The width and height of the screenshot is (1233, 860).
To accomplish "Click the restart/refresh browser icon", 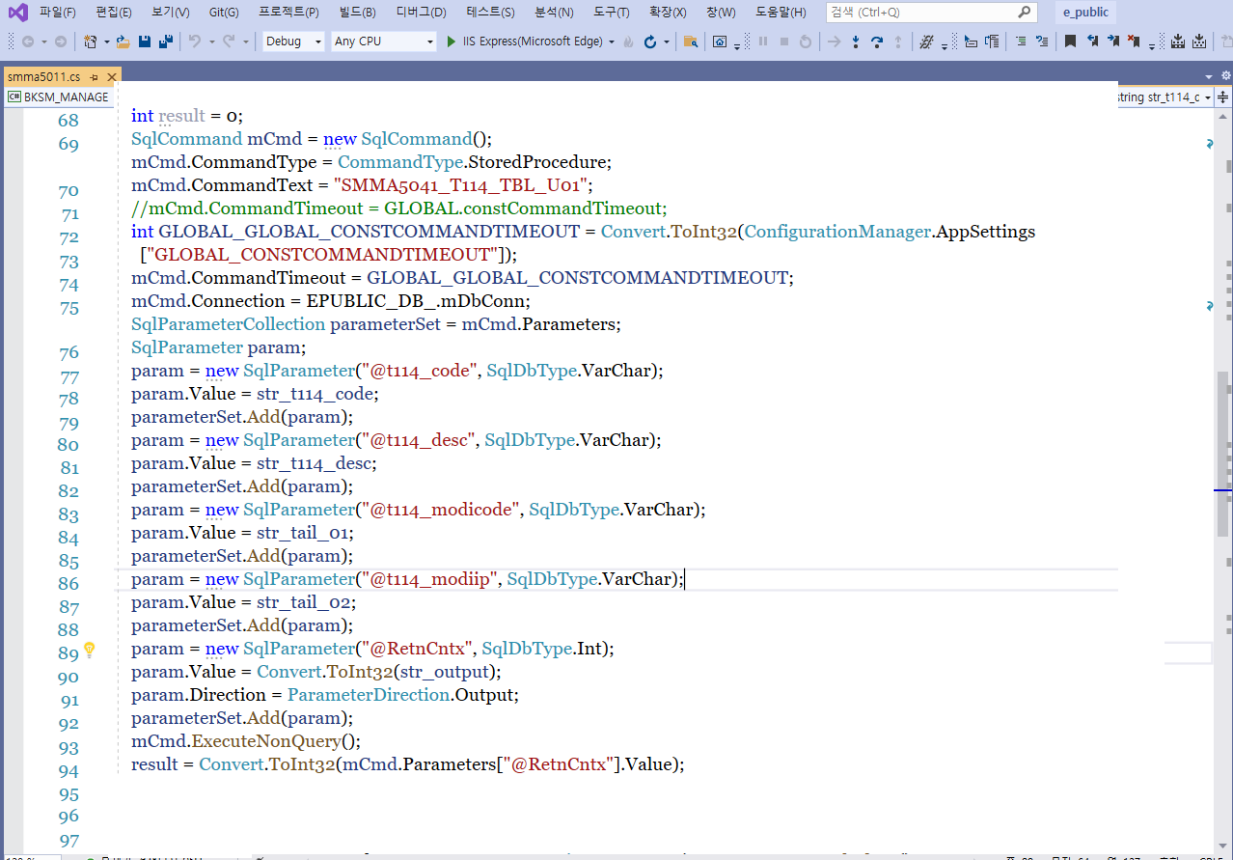I will coord(650,42).
